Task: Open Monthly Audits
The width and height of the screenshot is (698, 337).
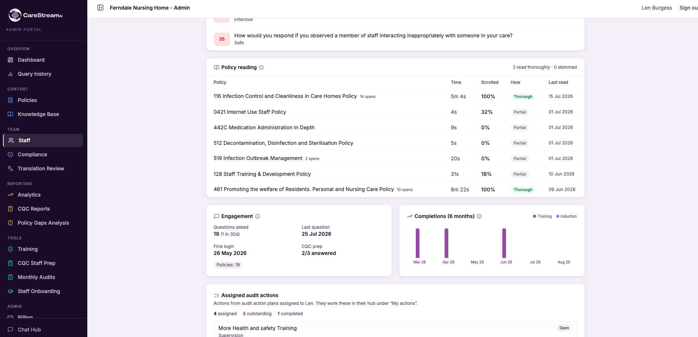Action: [x=43, y=277]
